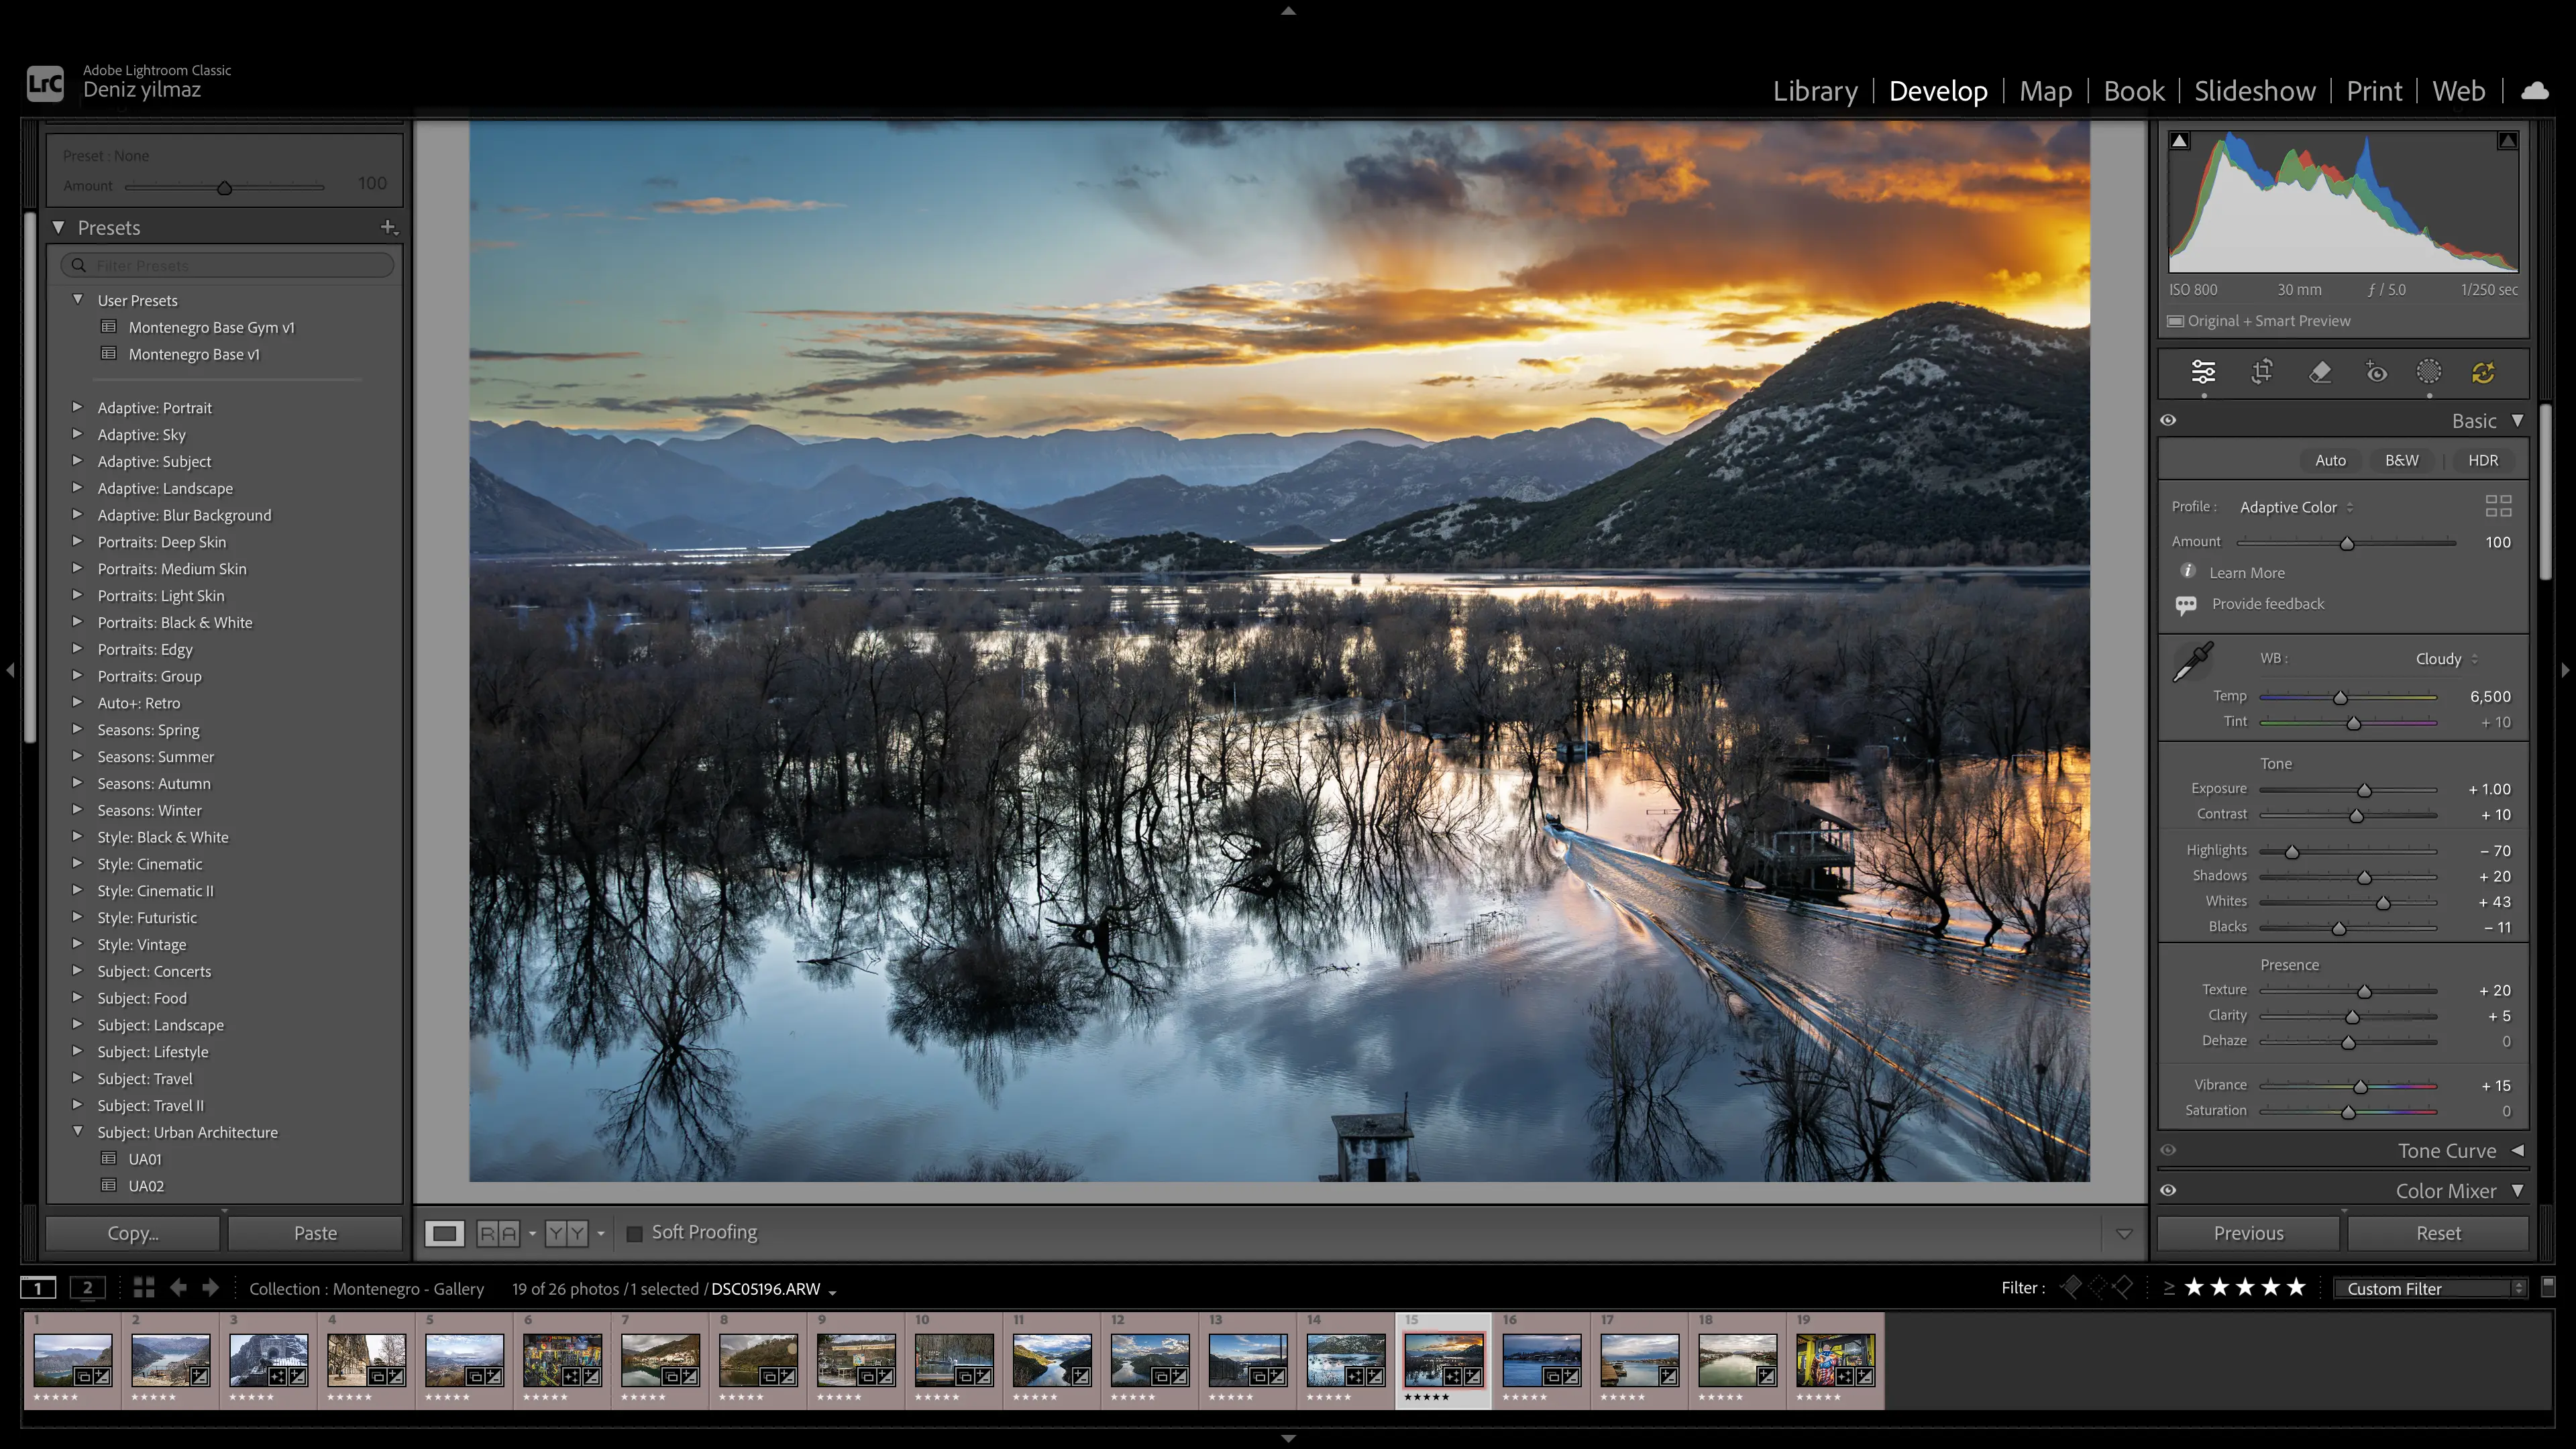Select the Crop & Straighten tool
Image resolution: width=2576 pixels, height=1449 pixels.
2262,372
